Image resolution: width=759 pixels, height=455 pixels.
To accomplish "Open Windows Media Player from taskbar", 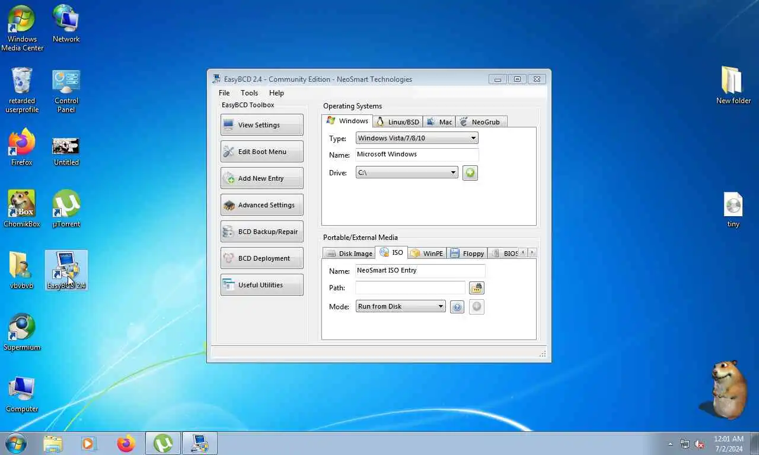I will click(89, 443).
